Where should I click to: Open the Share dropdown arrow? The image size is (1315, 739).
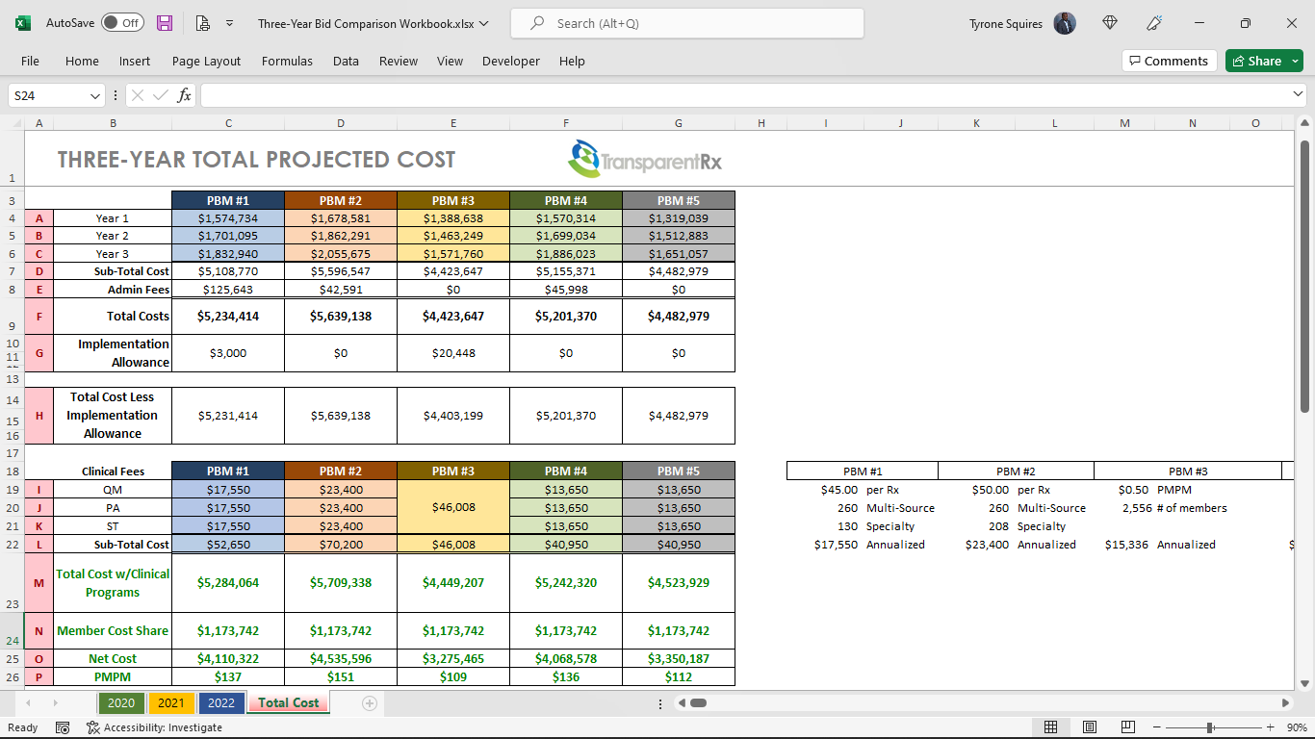[x=1295, y=60]
